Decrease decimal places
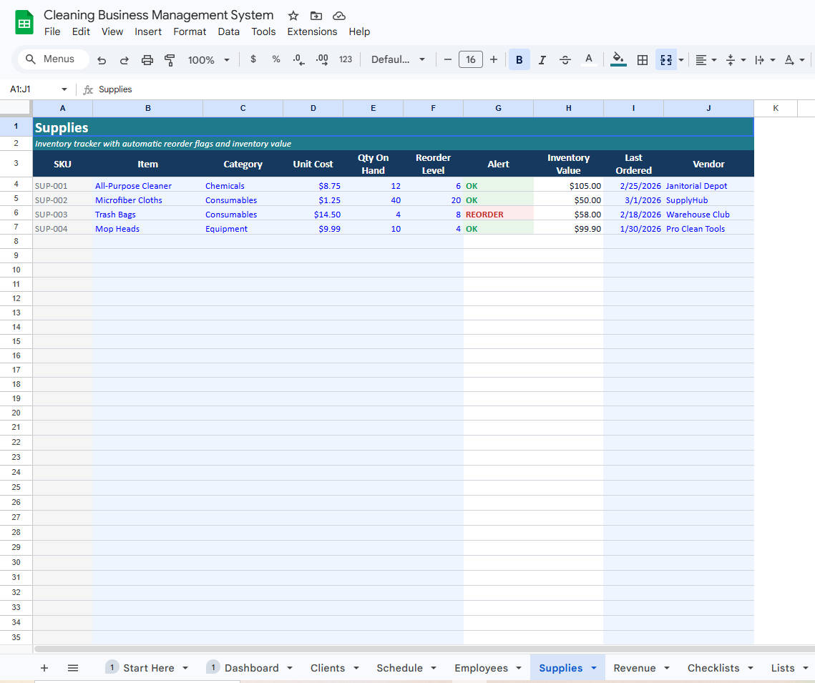This screenshot has height=683, width=815. [298, 60]
